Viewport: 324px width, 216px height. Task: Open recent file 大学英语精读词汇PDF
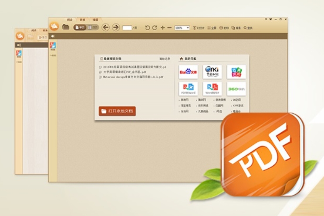pos(123,72)
